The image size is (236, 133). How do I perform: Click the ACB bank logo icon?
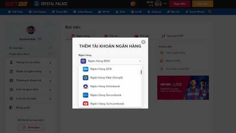pos(86,69)
